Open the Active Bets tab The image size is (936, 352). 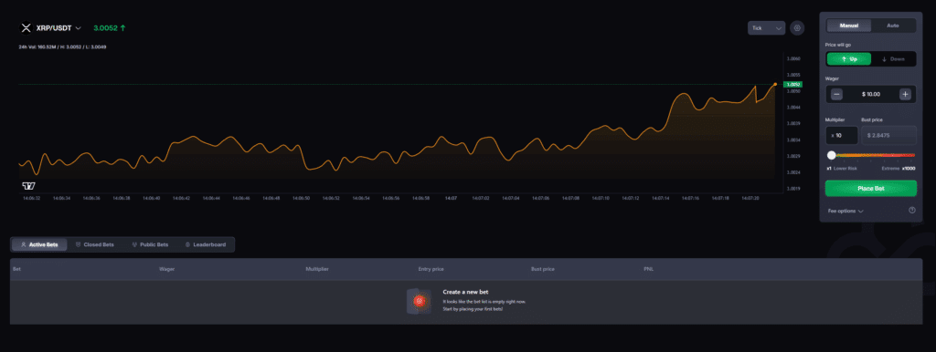point(39,244)
